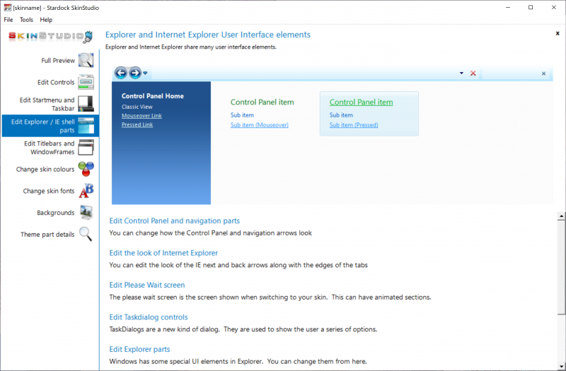The width and height of the screenshot is (566, 371).
Task: Click the scrollbar up arrow
Action: click(x=561, y=216)
